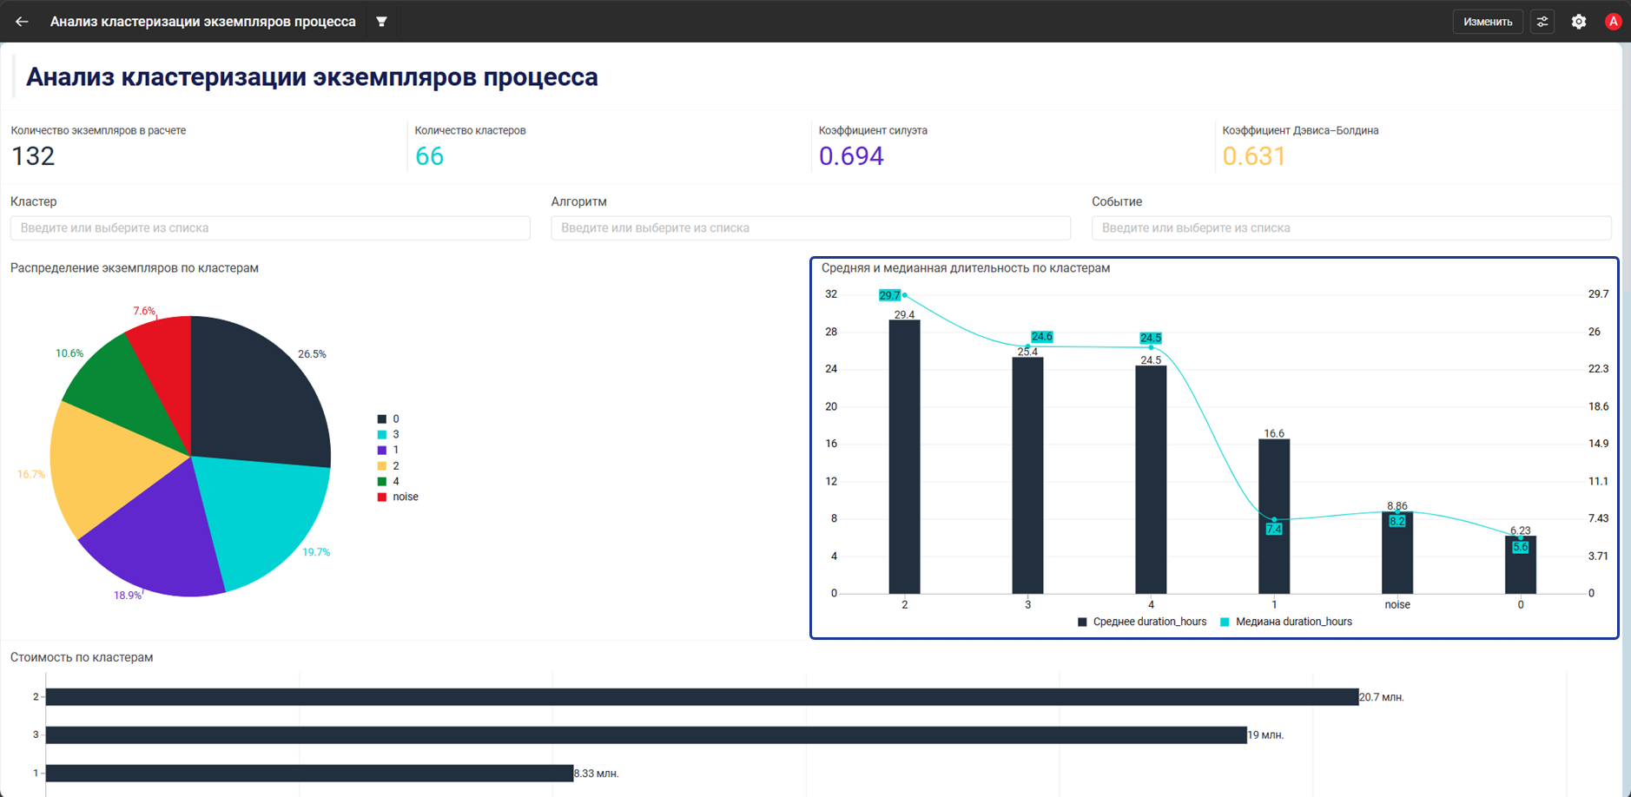Click the bar for cluster 1 duration

(x=1274, y=517)
